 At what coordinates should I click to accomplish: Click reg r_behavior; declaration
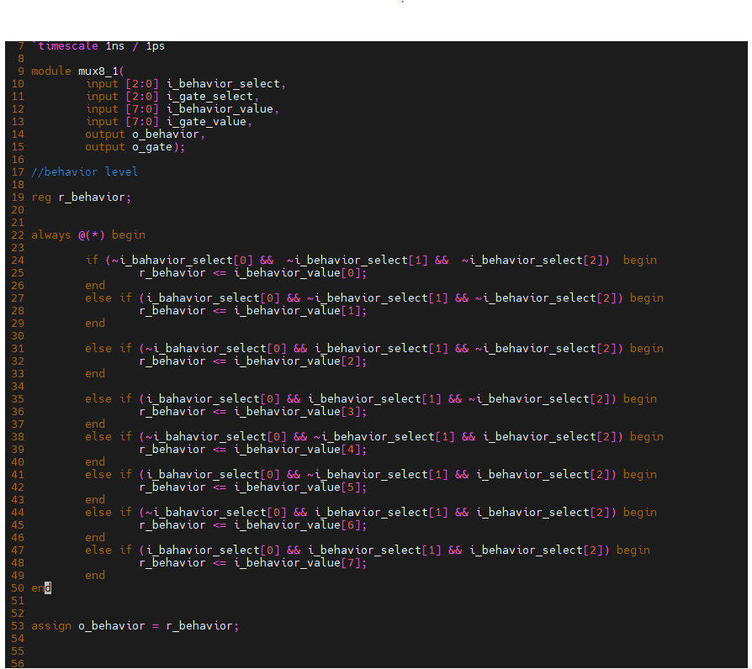[81, 197]
